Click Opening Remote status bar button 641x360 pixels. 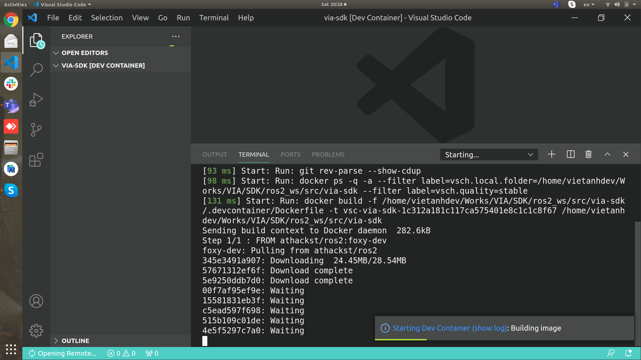click(63, 353)
